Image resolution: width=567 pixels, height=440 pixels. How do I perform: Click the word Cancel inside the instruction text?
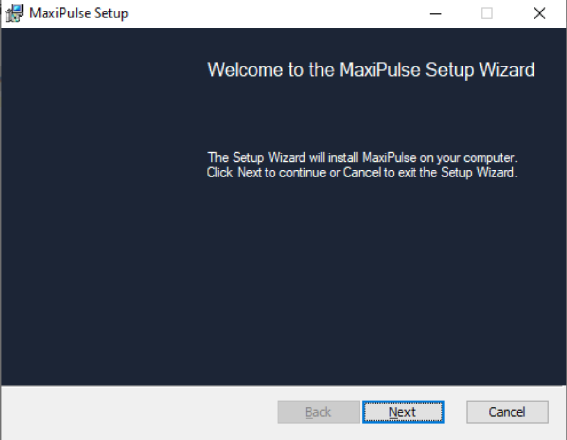pos(362,173)
